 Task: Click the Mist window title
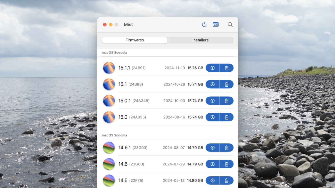128,25
